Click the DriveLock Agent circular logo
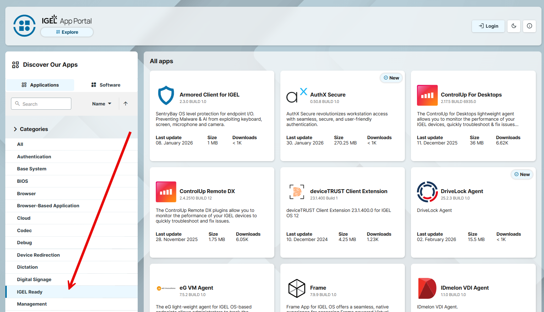The height and width of the screenshot is (312, 544). (427, 192)
